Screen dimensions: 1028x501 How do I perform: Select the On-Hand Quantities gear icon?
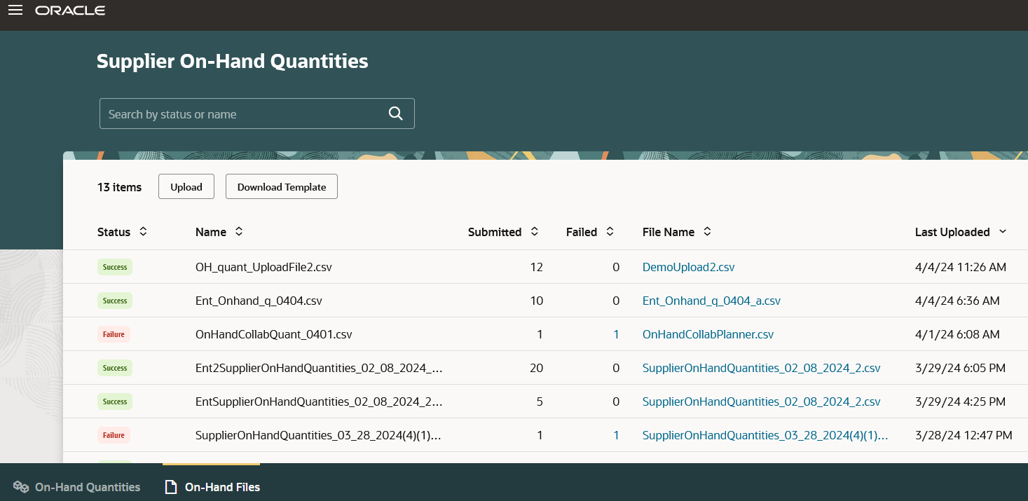20,486
